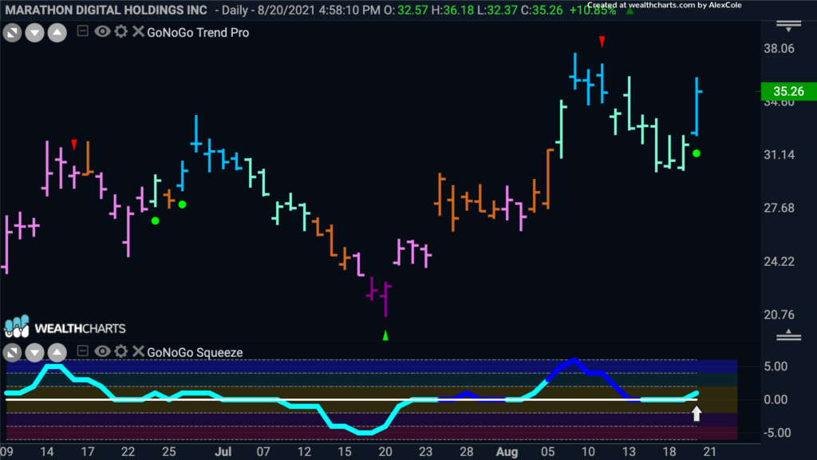Click the 20.76 price axis label
Viewport: 817px width, 460px height.
[x=779, y=315]
